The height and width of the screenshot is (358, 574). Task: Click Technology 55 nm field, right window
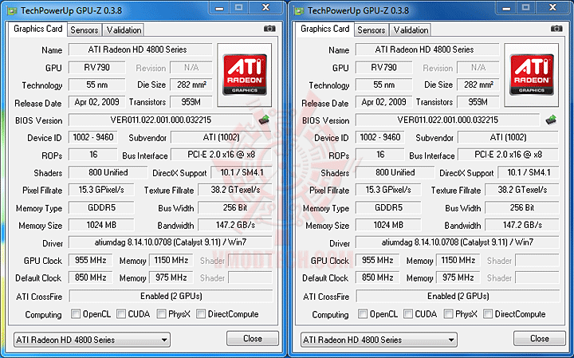(x=383, y=85)
